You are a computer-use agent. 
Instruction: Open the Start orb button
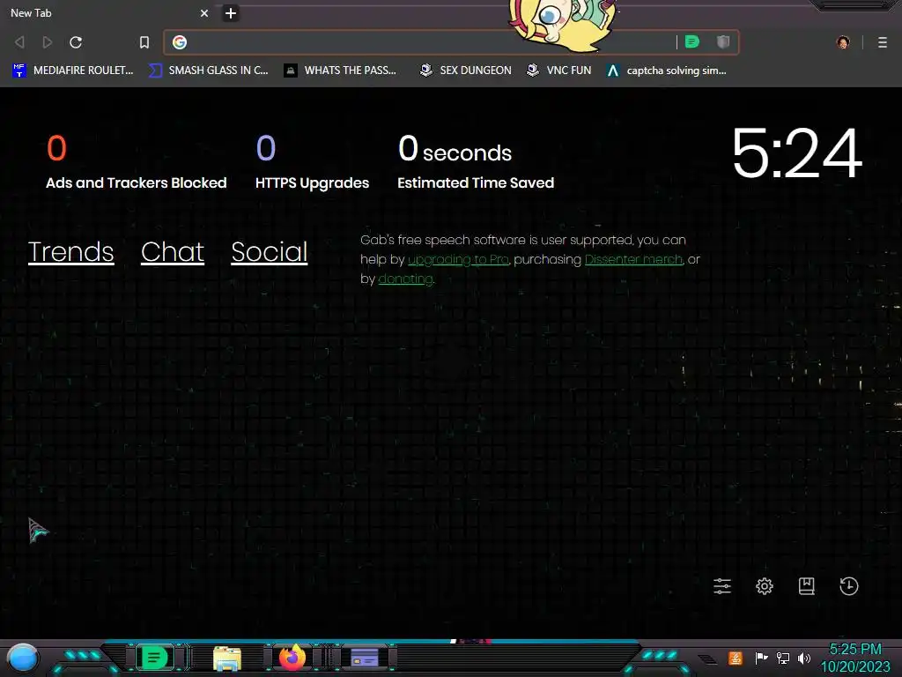coord(23,658)
